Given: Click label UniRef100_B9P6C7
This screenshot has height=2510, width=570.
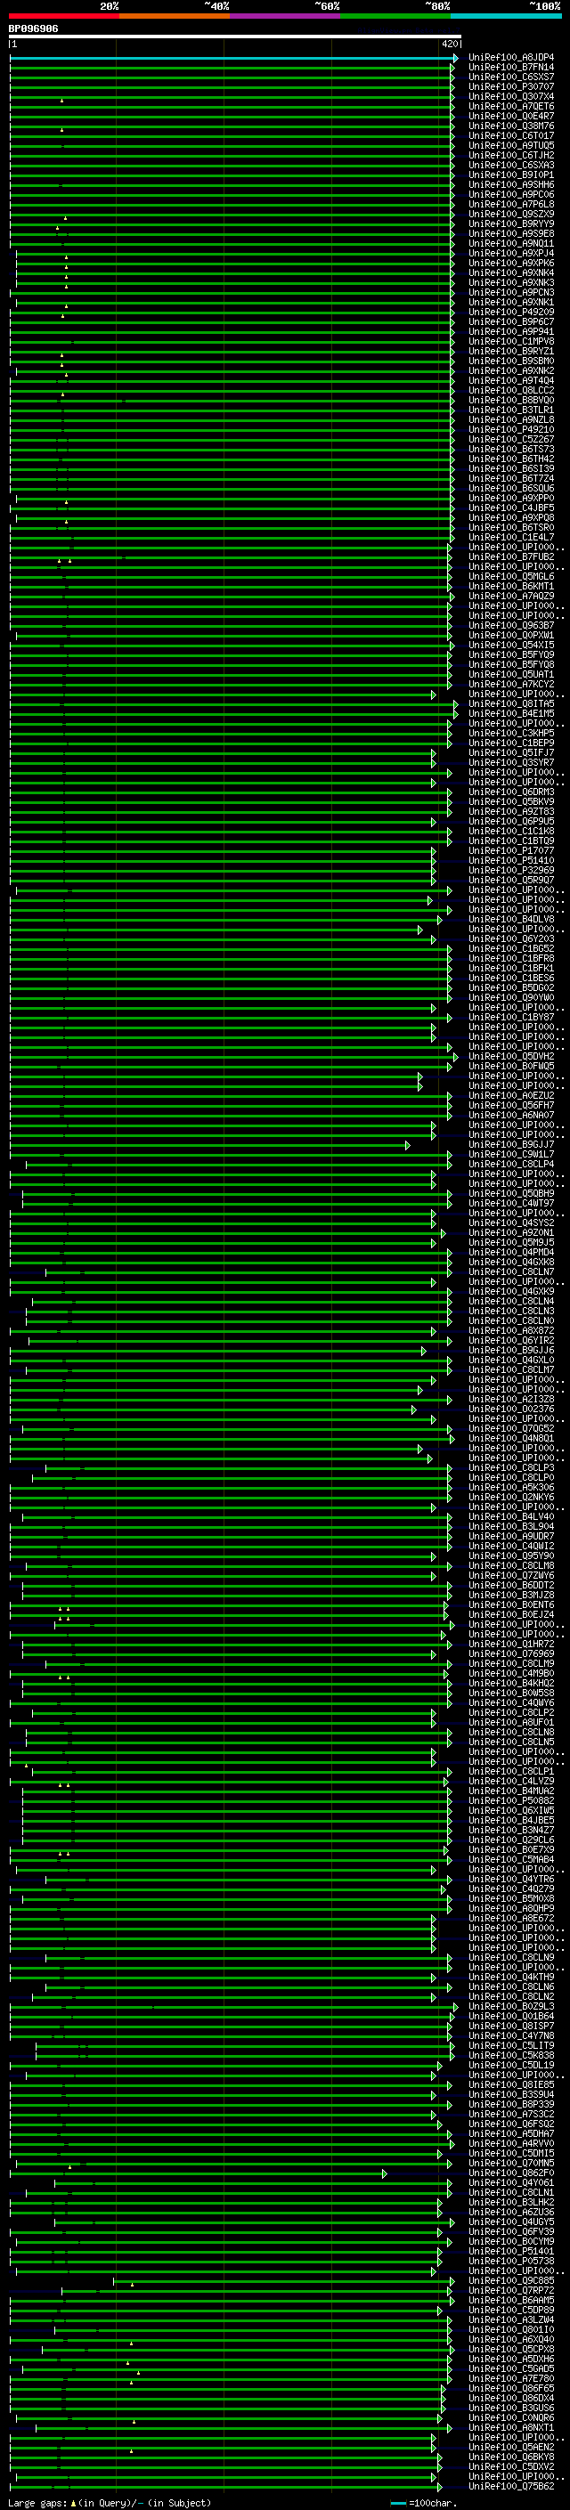Looking at the screenshot, I should click(511, 321).
